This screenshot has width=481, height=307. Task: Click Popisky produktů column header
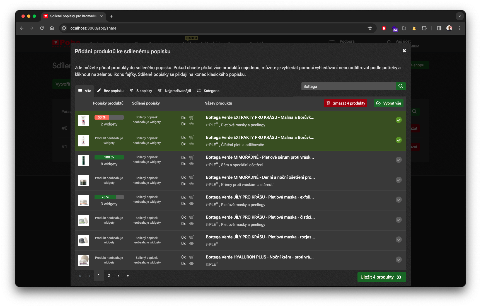pos(108,103)
